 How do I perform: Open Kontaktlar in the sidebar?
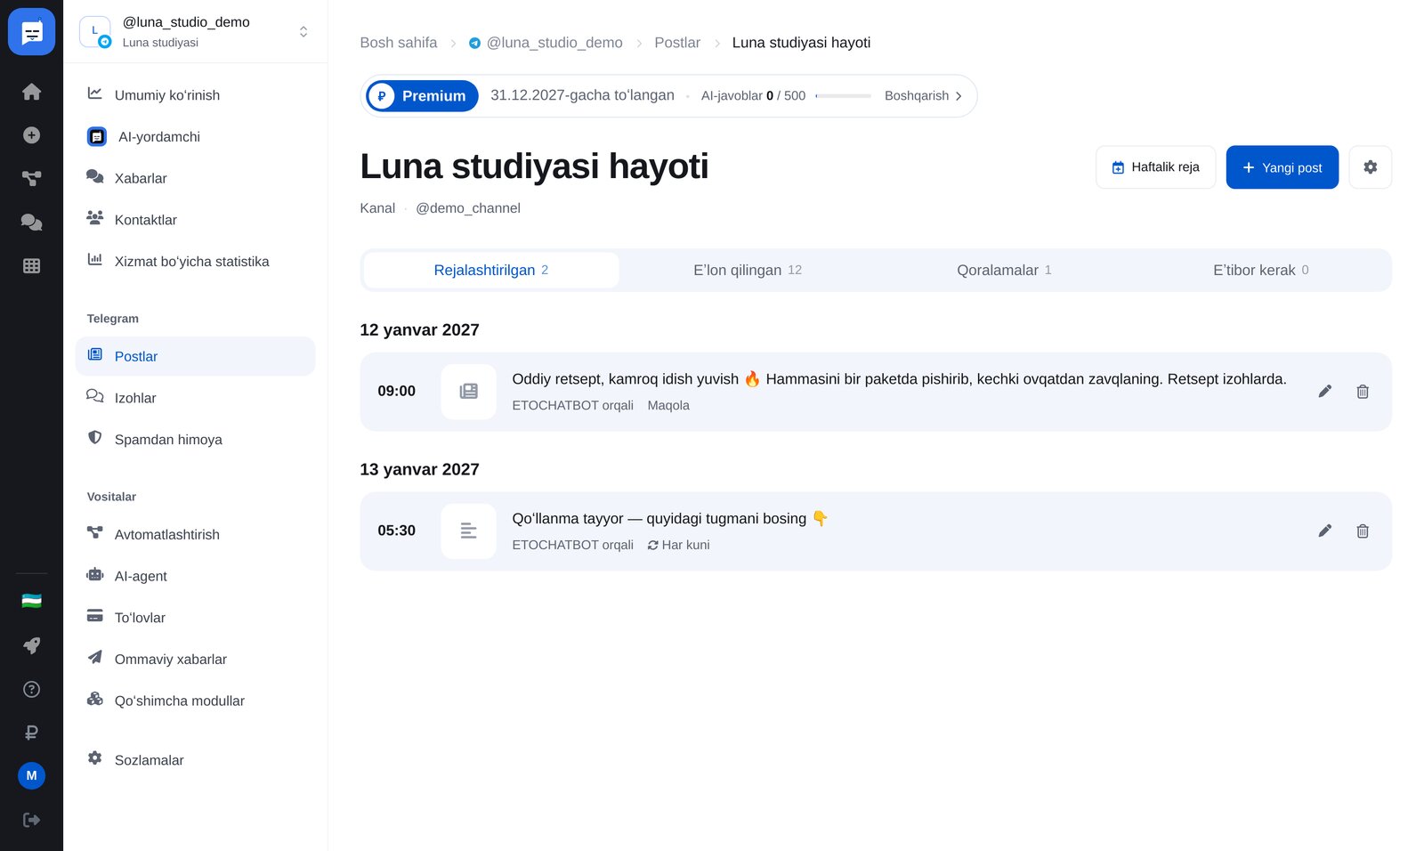(195, 220)
